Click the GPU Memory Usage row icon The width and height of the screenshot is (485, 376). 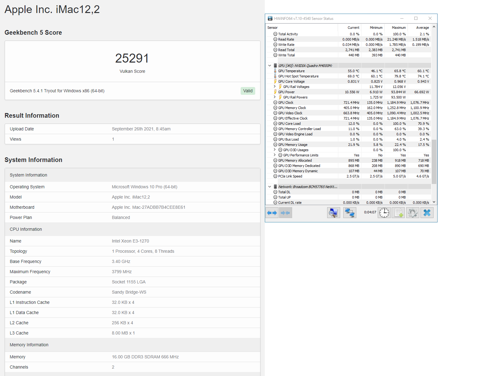275,145
